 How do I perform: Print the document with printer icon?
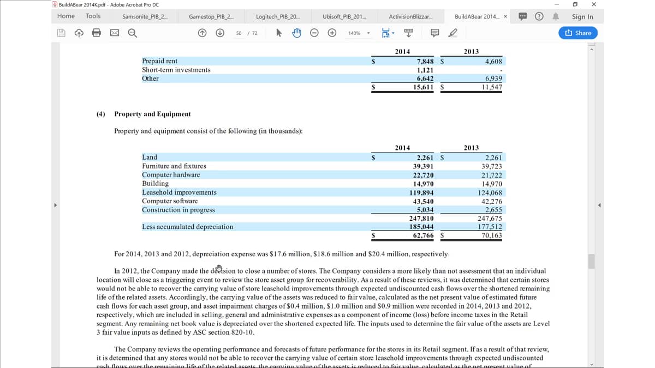[x=97, y=33]
